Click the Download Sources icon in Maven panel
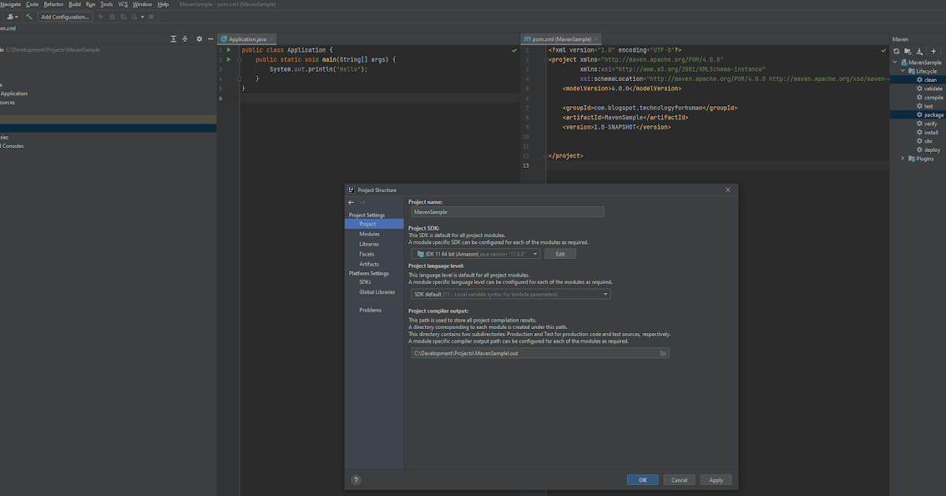The height and width of the screenshot is (496, 946). click(918, 50)
